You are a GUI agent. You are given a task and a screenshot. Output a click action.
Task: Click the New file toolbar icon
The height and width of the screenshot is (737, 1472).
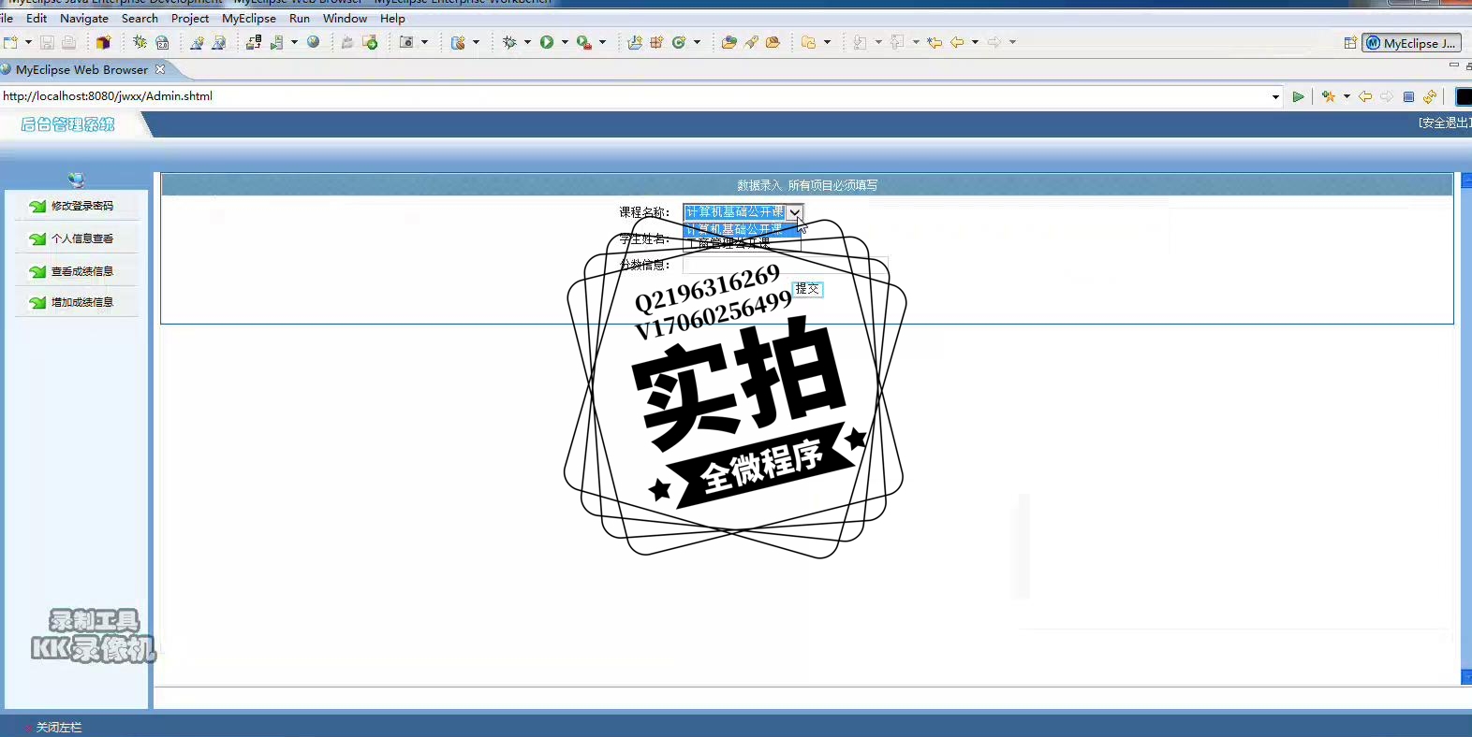pyautogui.click(x=11, y=42)
